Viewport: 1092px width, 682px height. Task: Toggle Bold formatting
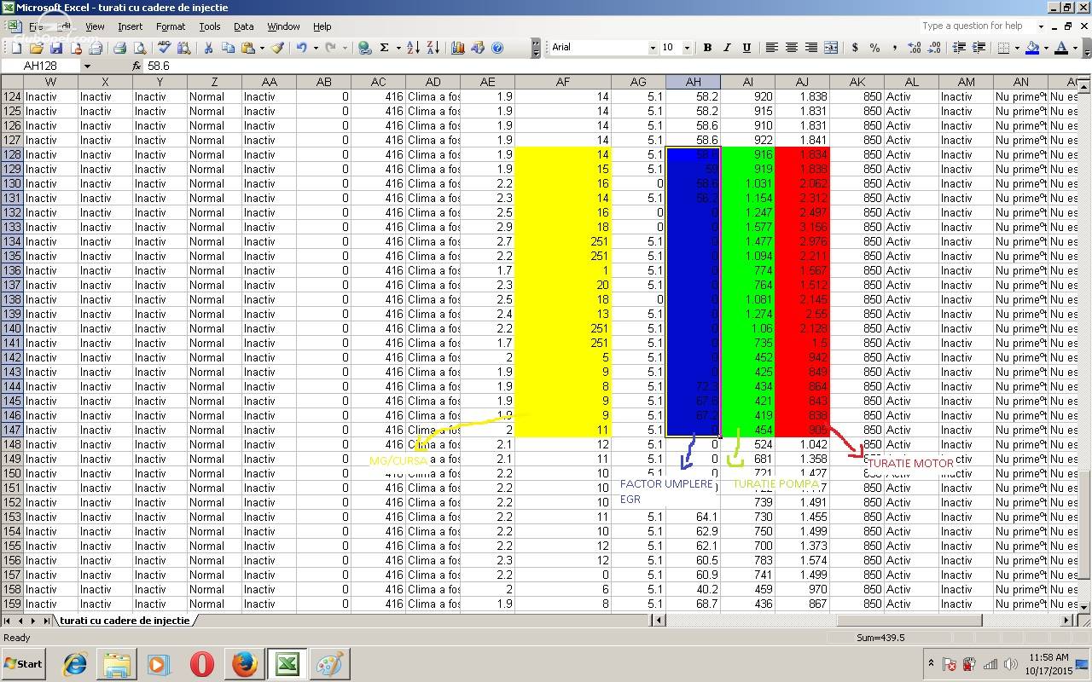coord(707,48)
